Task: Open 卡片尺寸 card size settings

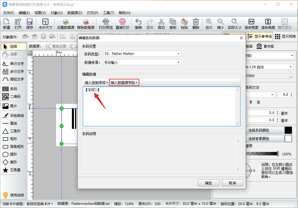Action: [x=45, y=24]
